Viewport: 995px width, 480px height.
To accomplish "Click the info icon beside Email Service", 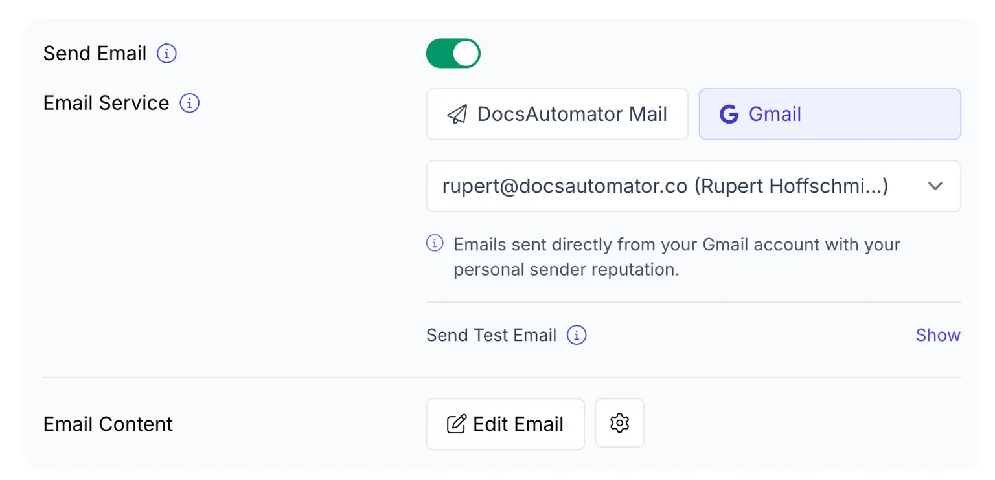I will point(189,103).
